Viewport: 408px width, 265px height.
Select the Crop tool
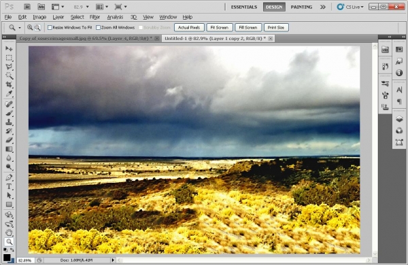(9, 84)
